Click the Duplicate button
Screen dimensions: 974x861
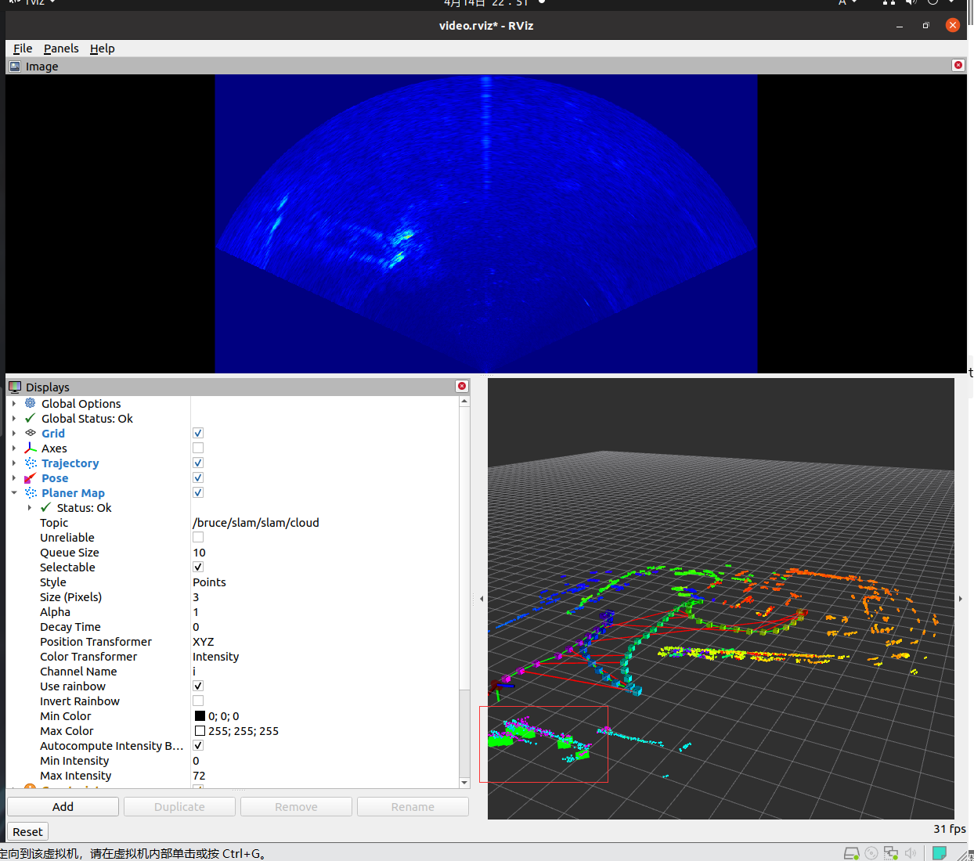pos(179,806)
